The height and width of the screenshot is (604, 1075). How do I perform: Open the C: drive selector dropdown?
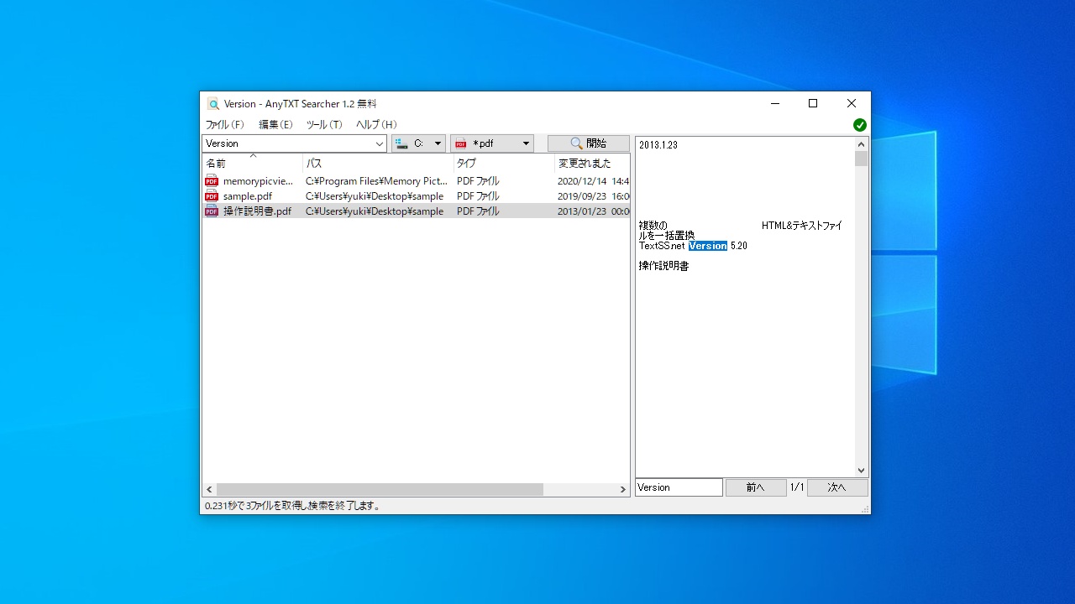(x=418, y=143)
